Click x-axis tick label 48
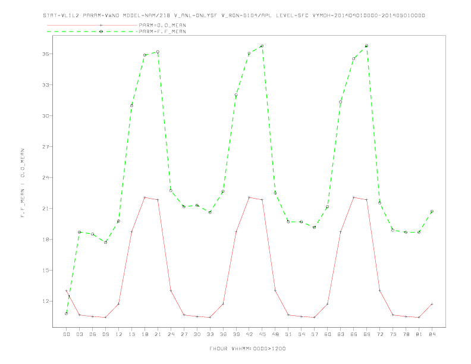The image size is (471, 364). pyautogui.click(x=275, y=334)
